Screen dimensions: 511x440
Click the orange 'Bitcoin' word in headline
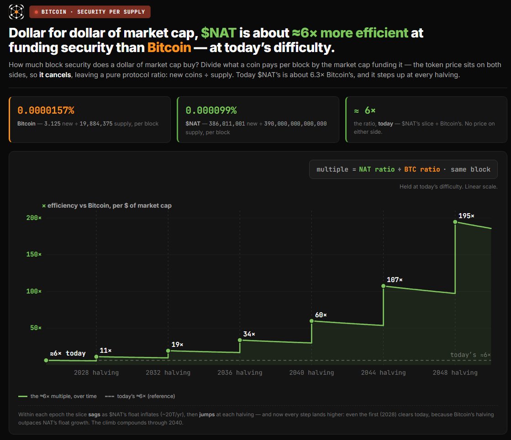169,47
